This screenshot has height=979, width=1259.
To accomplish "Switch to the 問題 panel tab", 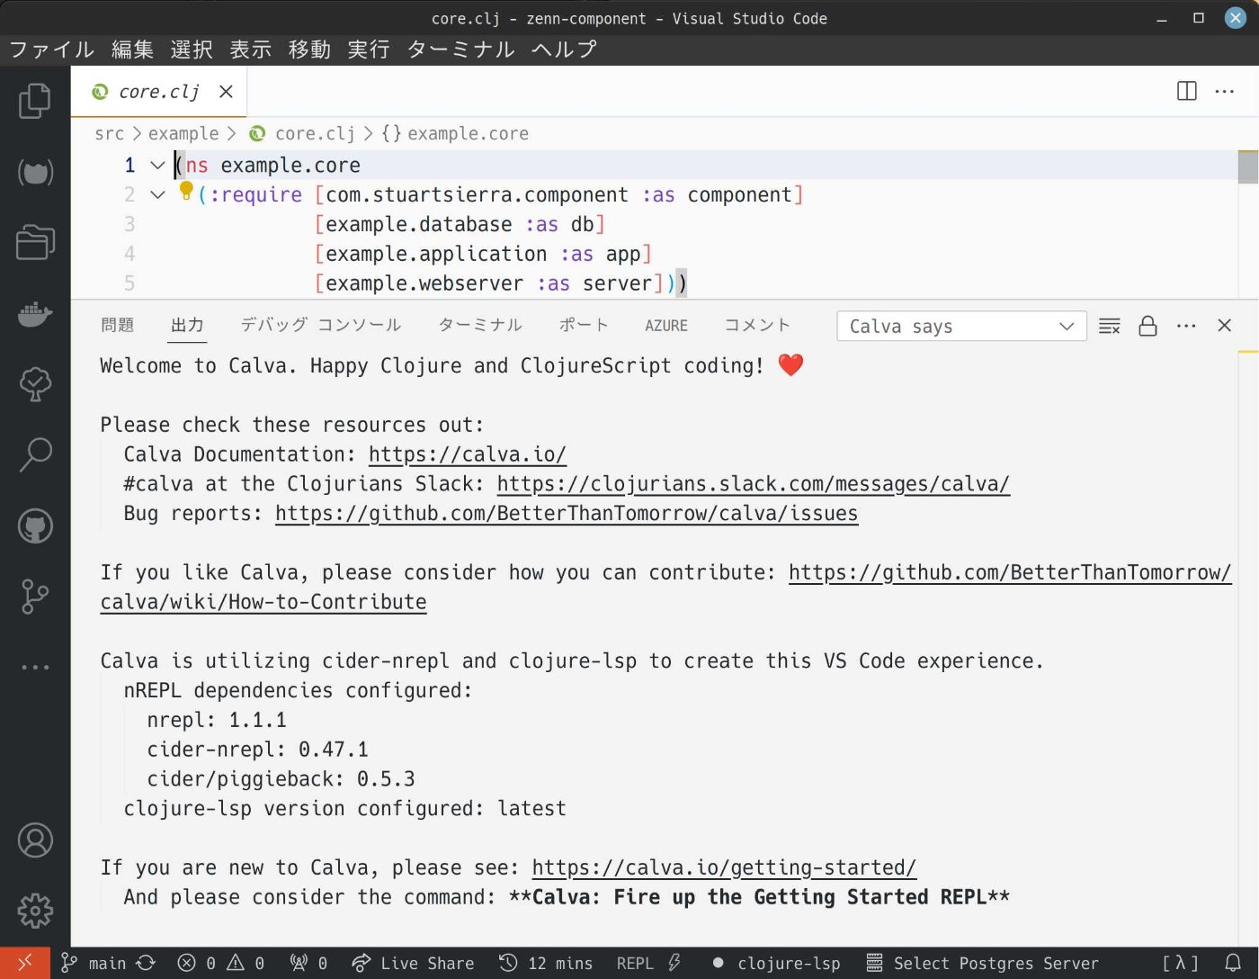I will 117,325.
